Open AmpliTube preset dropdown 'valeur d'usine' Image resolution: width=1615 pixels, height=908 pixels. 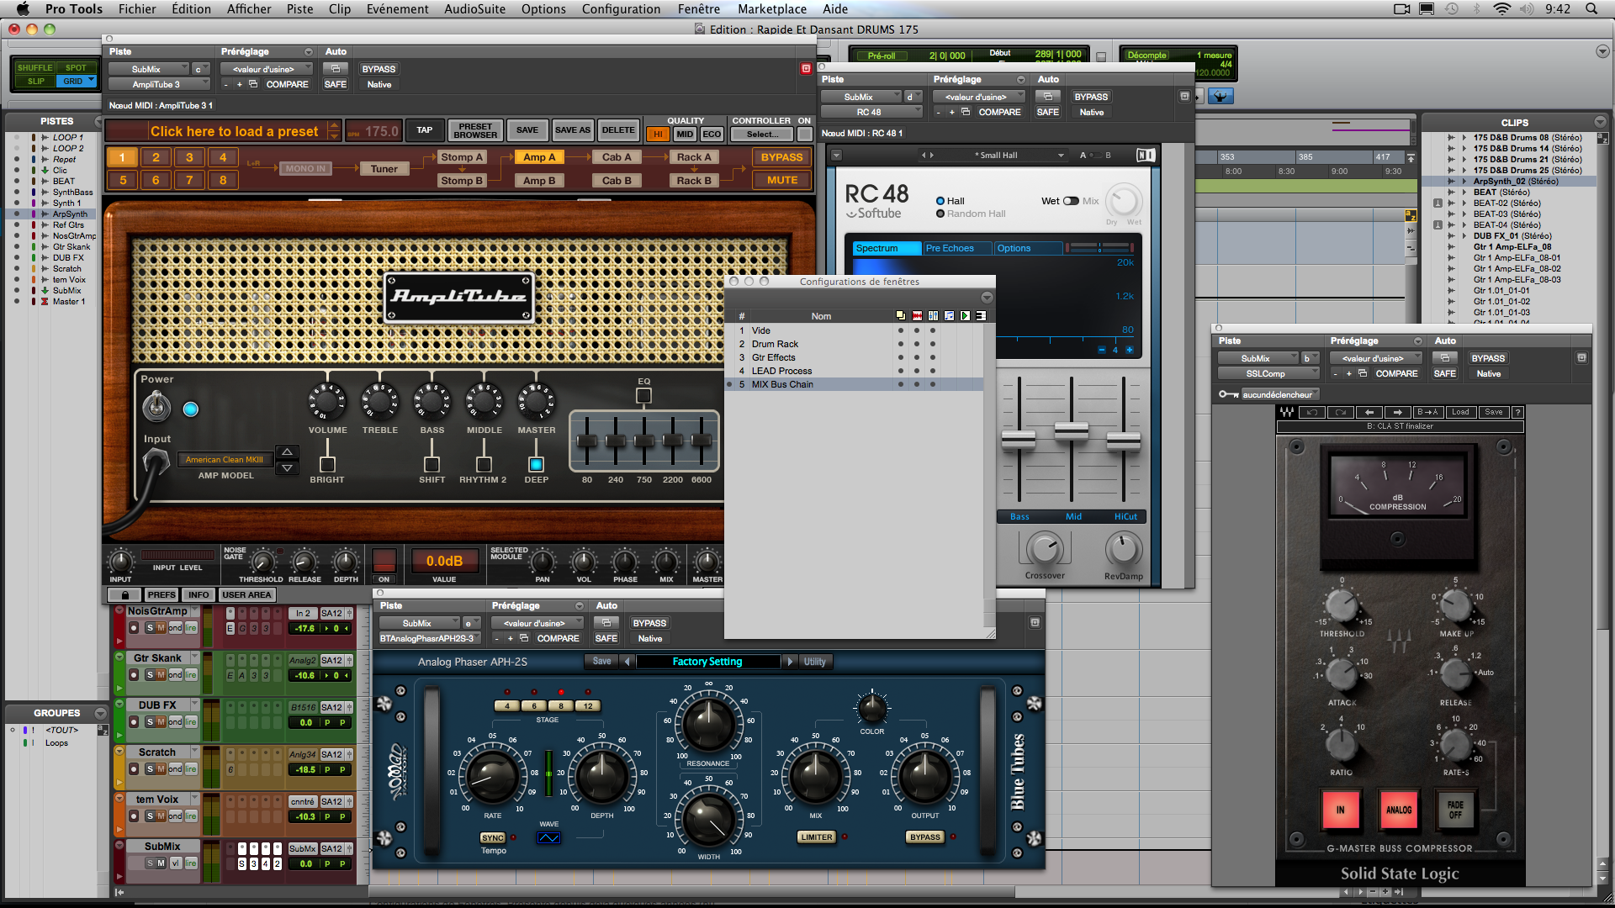click(267, 70)
